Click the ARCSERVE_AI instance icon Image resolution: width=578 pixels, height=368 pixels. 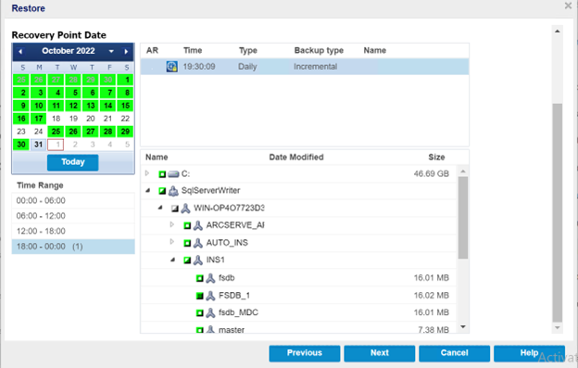(198, 225)
